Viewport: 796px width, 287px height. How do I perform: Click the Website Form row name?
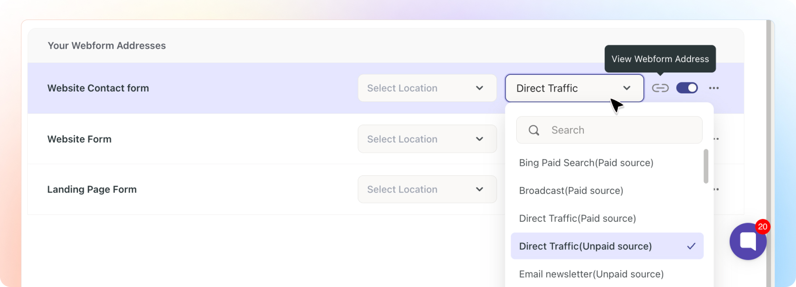(x=80, y=139)
